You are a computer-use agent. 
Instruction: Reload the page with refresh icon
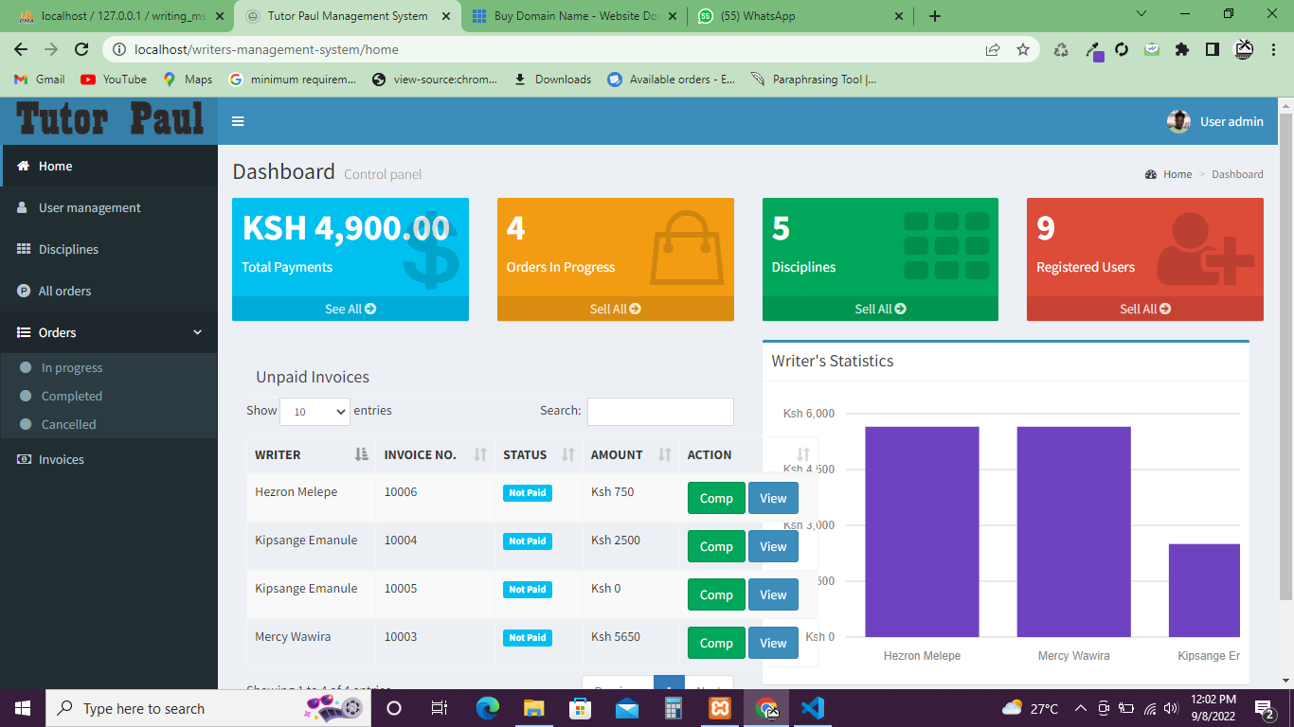coord(81,49)
